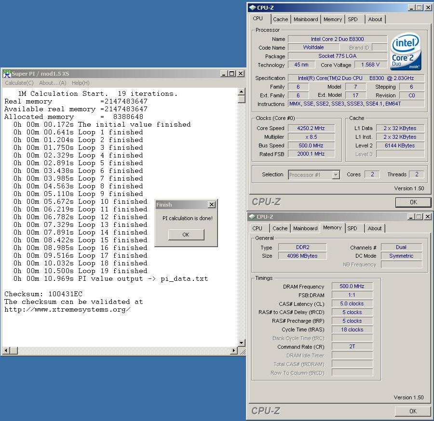Click the processor name Intel Core 2 Duo E8300
Screen dimensions: 434x421
(x=338, y=39)
